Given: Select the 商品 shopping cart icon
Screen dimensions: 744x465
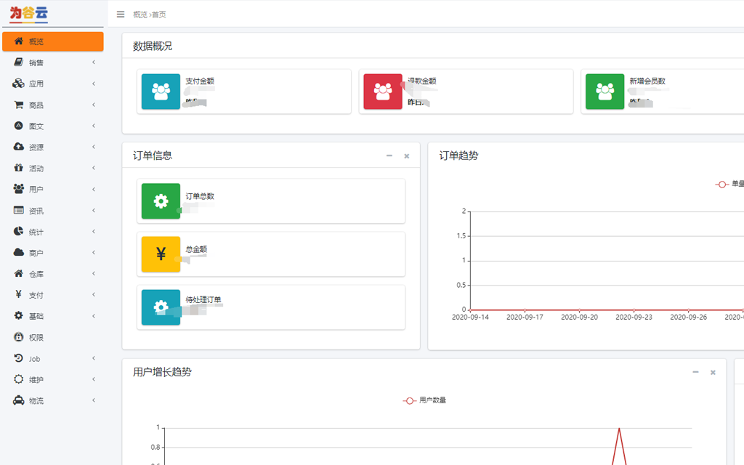Looking at the screenshot, I should click(18, 105).
